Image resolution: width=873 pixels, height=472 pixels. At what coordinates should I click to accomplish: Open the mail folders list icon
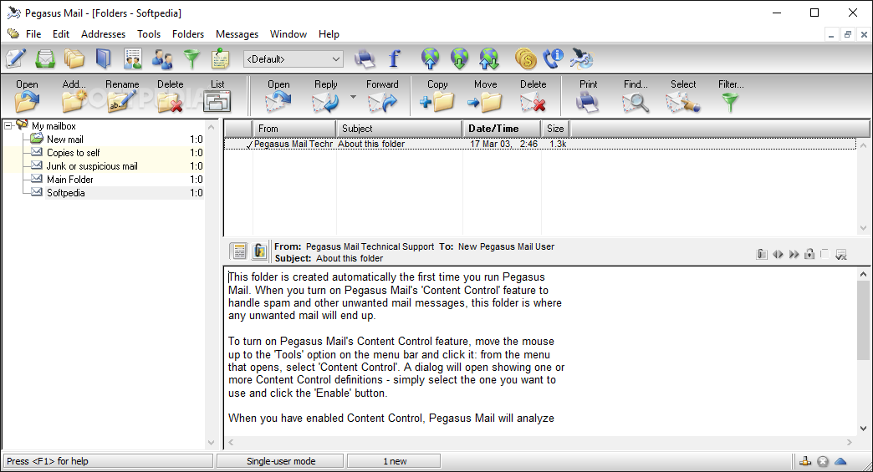tap(74, 58)
